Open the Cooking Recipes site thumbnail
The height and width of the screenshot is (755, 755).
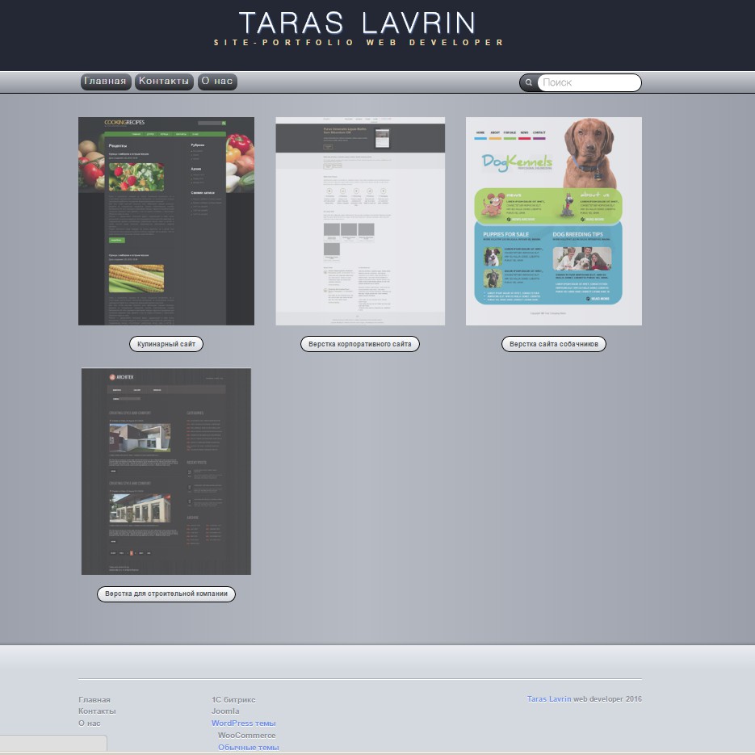point(166,221)
